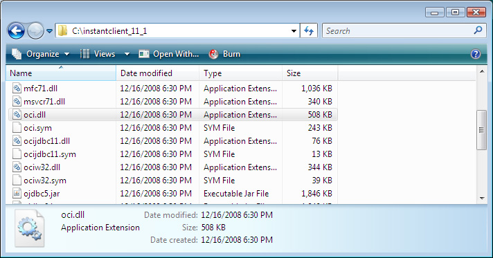Sort by the Size column header
The height and width of the screenshot is (258, 493).
[x=310, y=73]
